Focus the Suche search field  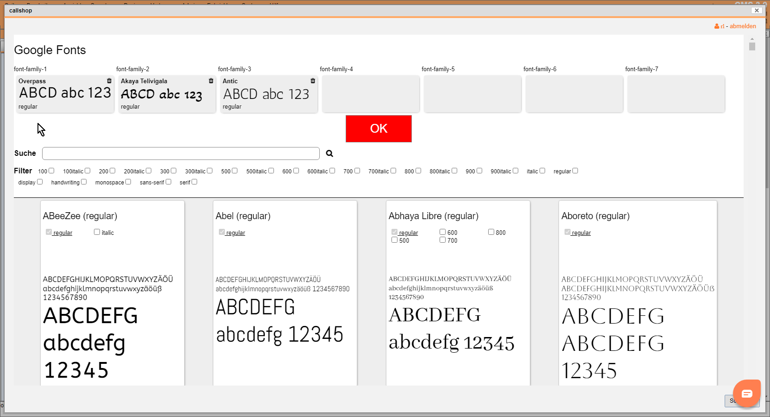181,153
